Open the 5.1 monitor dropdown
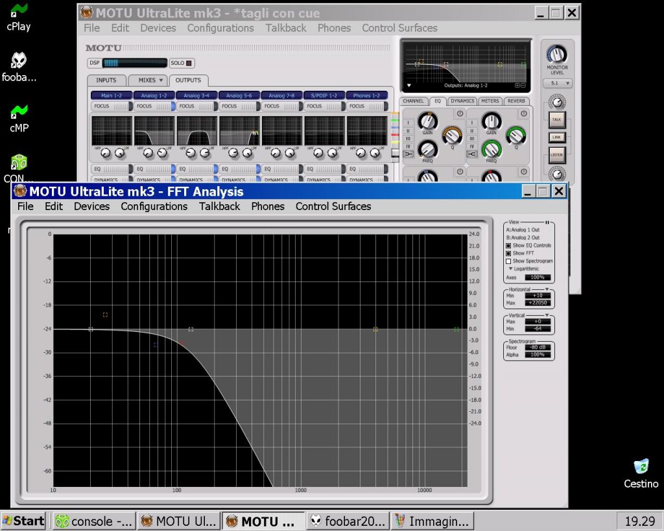 coord(558,84)
